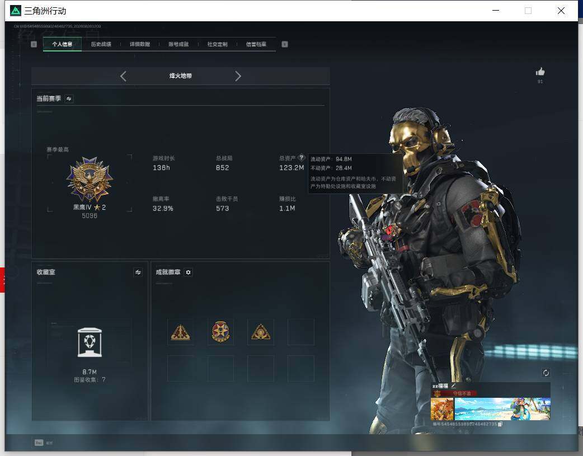Click the 收藏室 swap icon

tap(138, 272)
